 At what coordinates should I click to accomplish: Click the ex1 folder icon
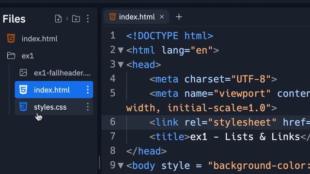point(11,56)
